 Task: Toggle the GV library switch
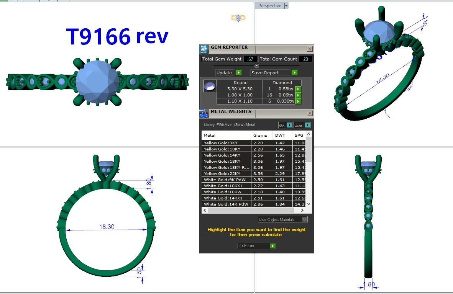[285, 125]
